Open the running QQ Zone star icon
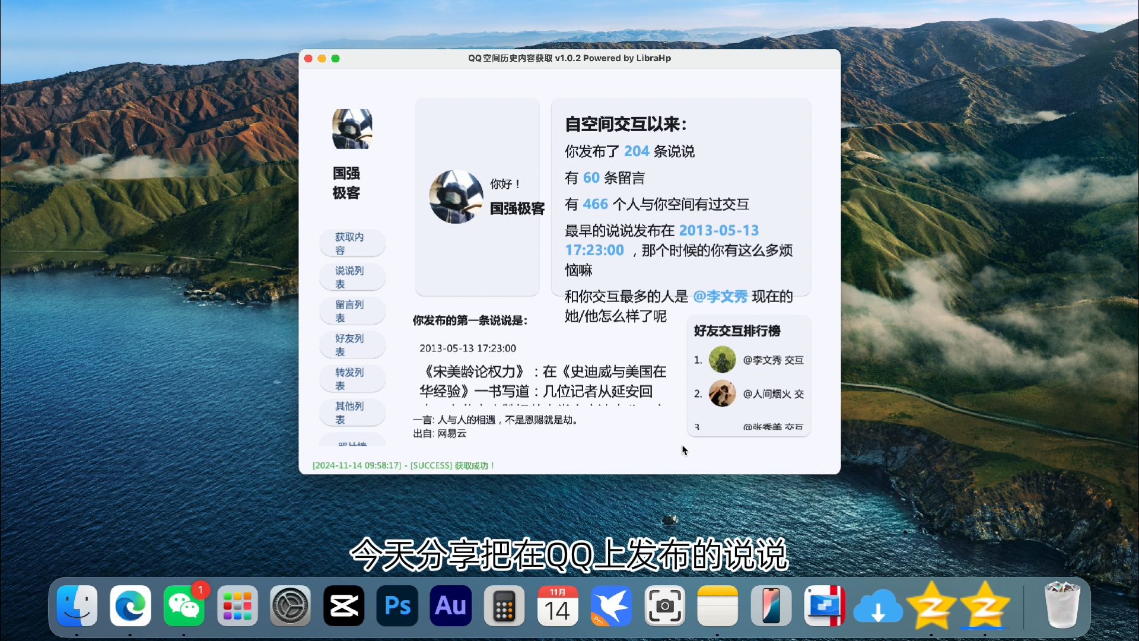Viewport: 1139px width, 641px height. click(985, 605)
